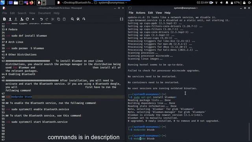Click the terminal vertical scrollbar
This screenshot has height=142, width=252.
click(x=249, y=131)
